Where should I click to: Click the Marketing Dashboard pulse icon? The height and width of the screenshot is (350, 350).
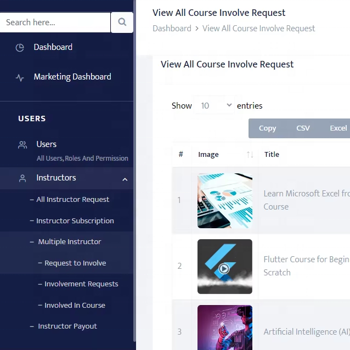[x=20, y=77]
